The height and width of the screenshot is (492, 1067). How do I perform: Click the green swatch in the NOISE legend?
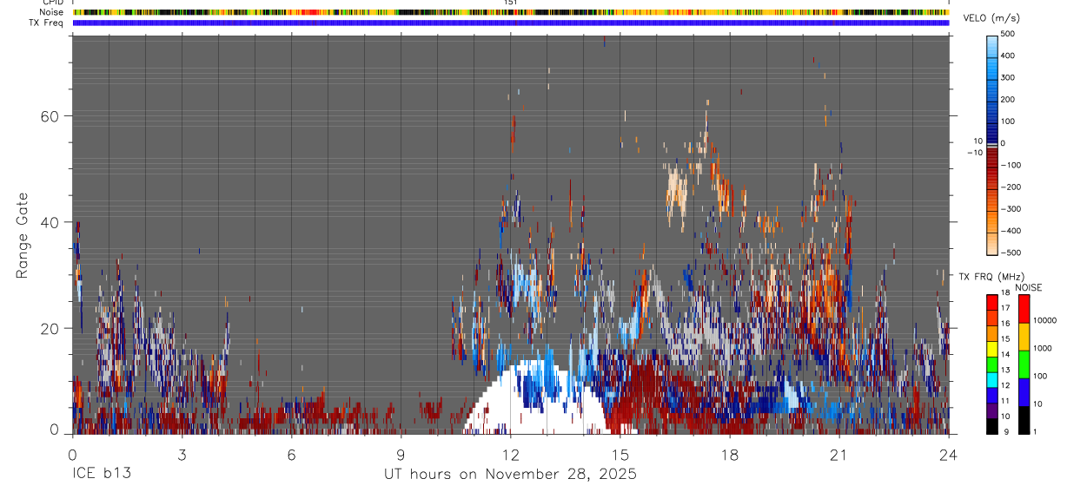[1024, 364]
